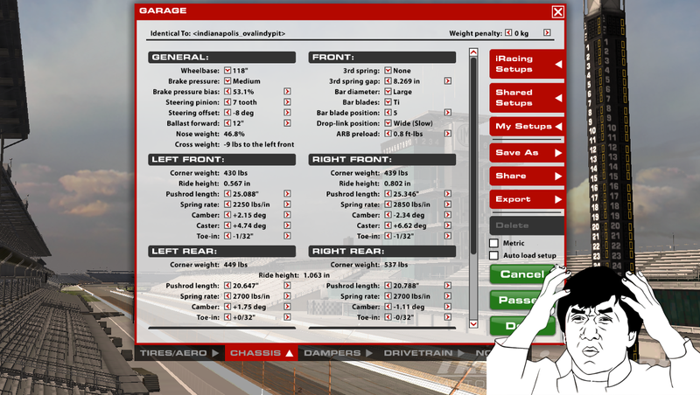Open the Brake pressure dropdown
The height and width of the screenshot is (395, 700).
point(227,81)
